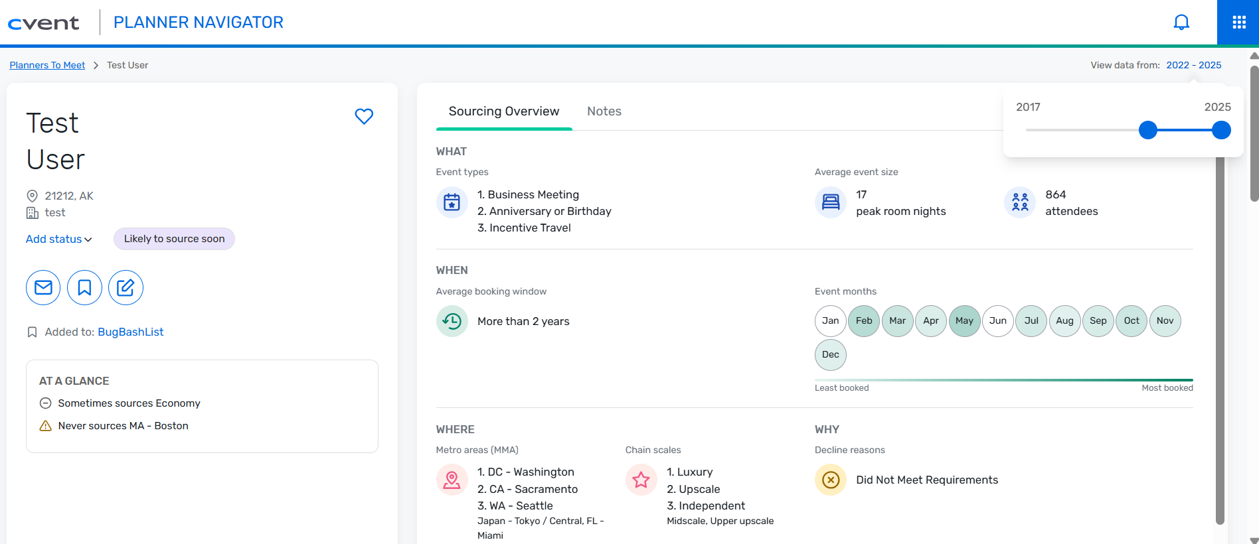Select the May month chip

tap(964, 321)
